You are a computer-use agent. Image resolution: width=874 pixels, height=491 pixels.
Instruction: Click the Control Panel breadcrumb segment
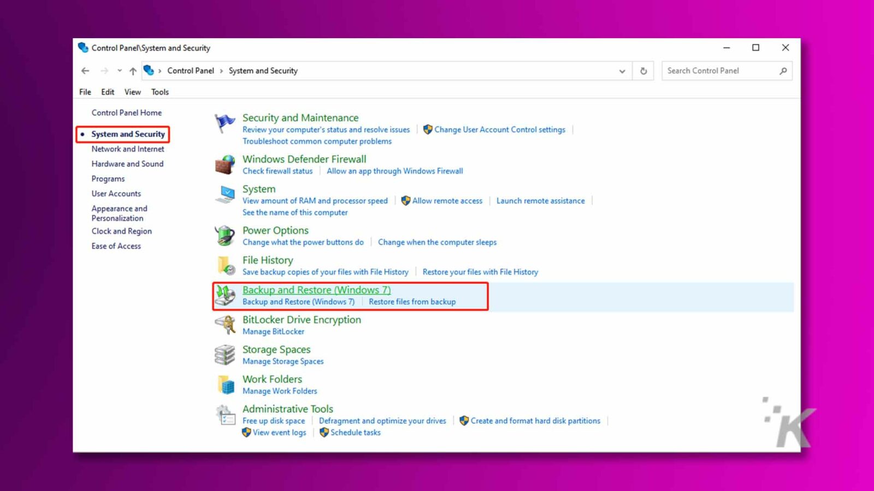click(191, 71)
